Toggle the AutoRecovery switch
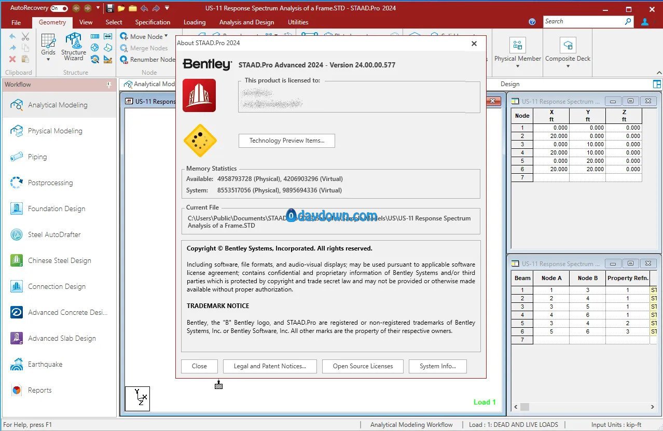 click(x=59, y=8)
